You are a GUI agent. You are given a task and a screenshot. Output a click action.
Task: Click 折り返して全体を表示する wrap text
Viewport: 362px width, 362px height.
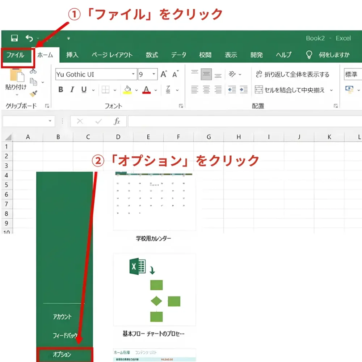coord(292,74)
